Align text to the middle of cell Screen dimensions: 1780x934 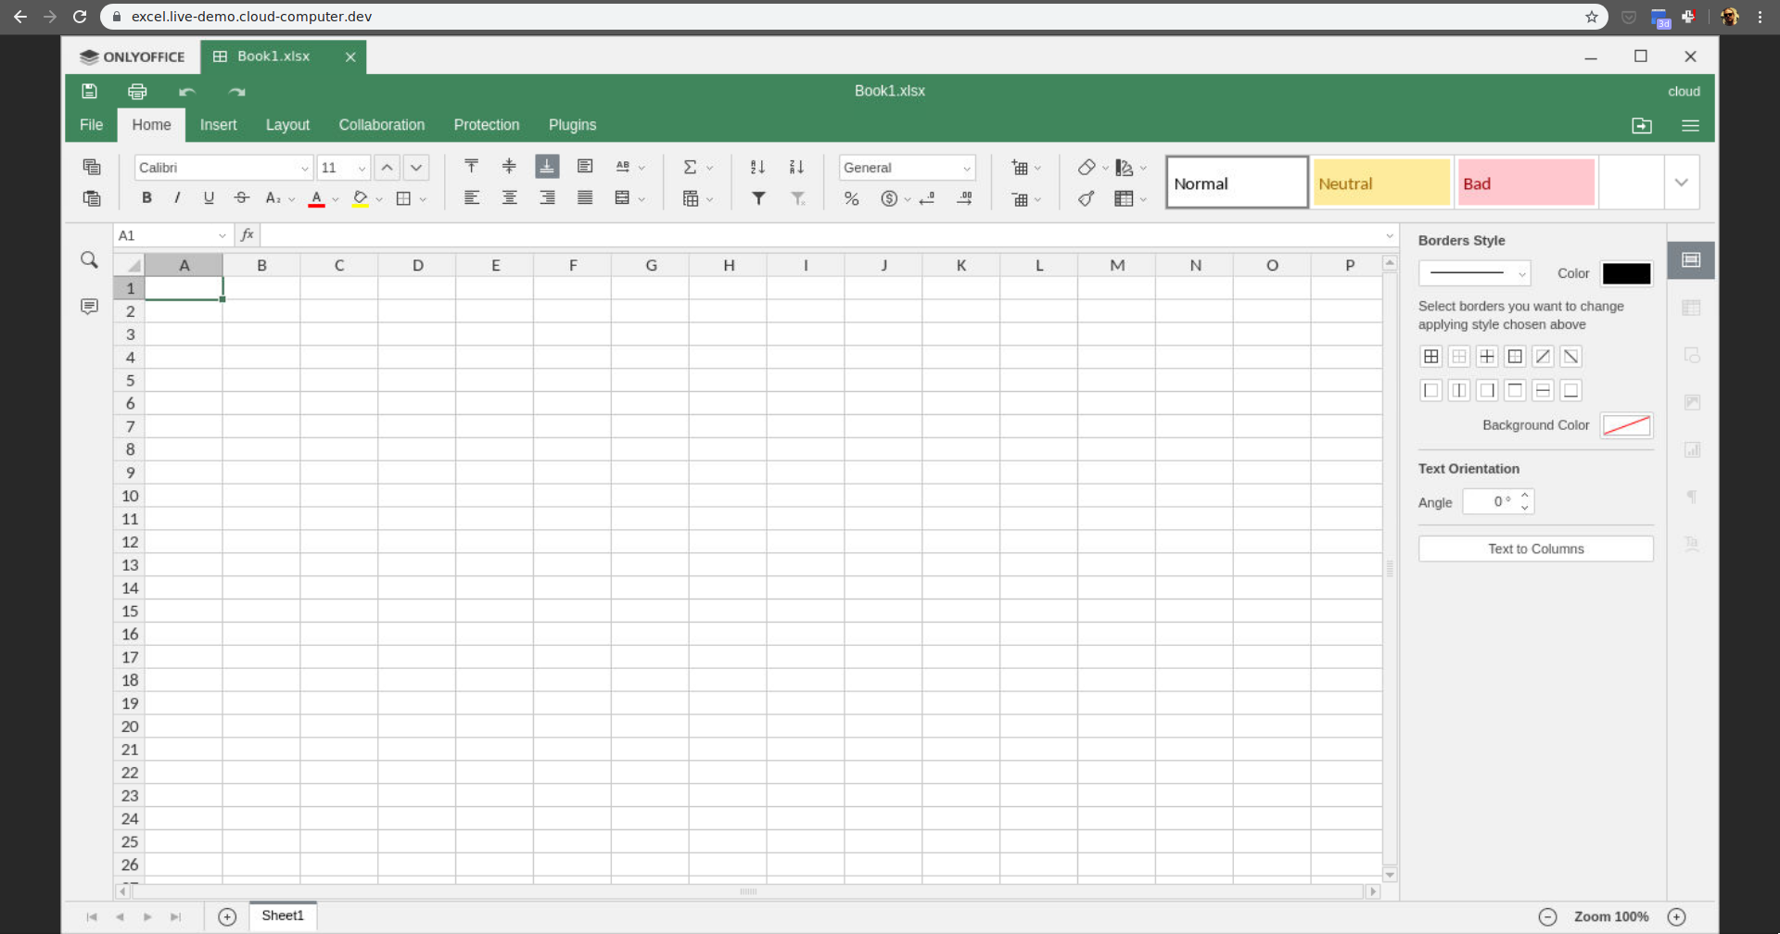509,167
